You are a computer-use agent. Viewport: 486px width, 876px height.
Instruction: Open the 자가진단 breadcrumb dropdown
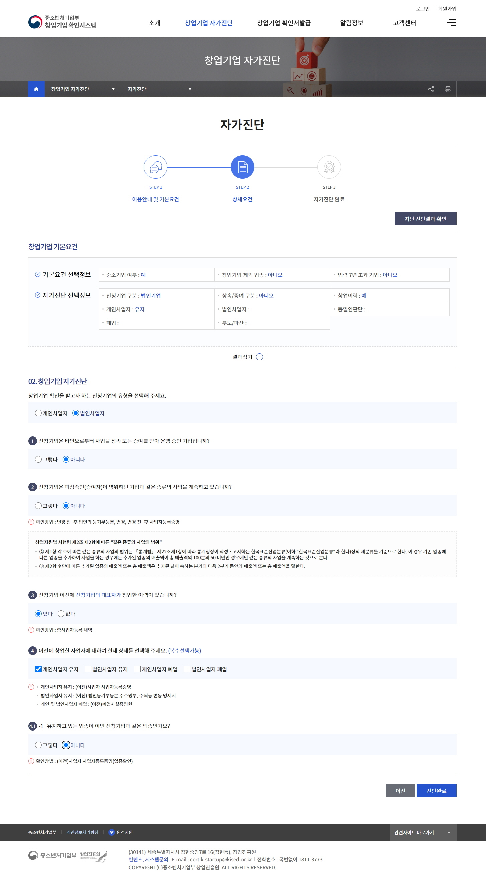160,89
